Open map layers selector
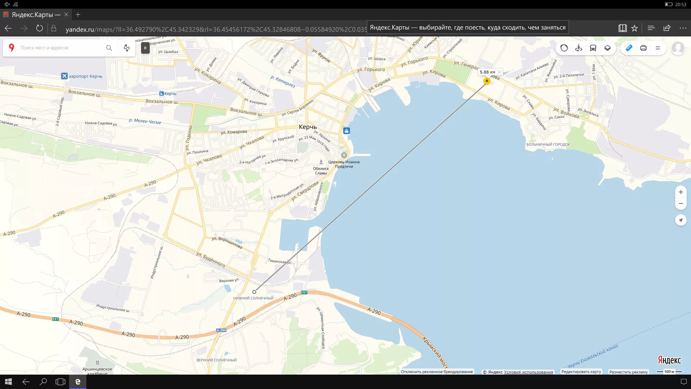The height and width of the screenshot is (389, 691). click(608, 48)
